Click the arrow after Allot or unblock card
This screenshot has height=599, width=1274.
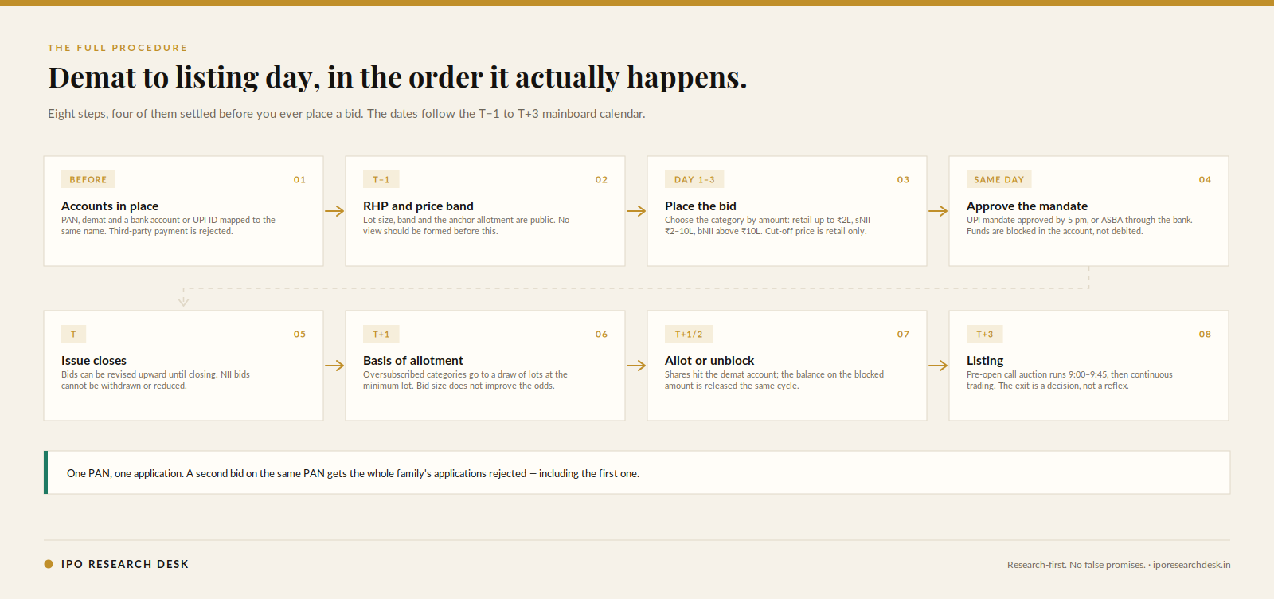point(938,366)
